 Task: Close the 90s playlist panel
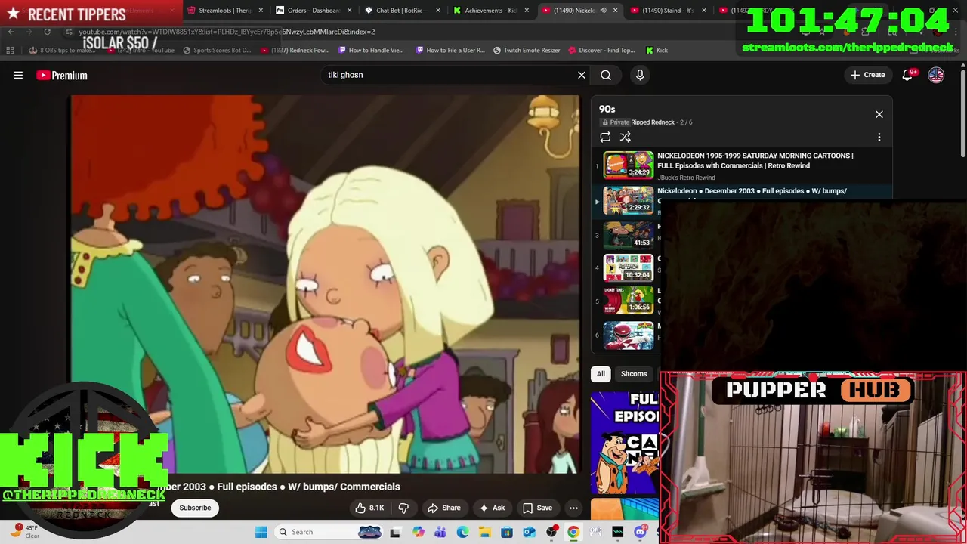(879, 114)
